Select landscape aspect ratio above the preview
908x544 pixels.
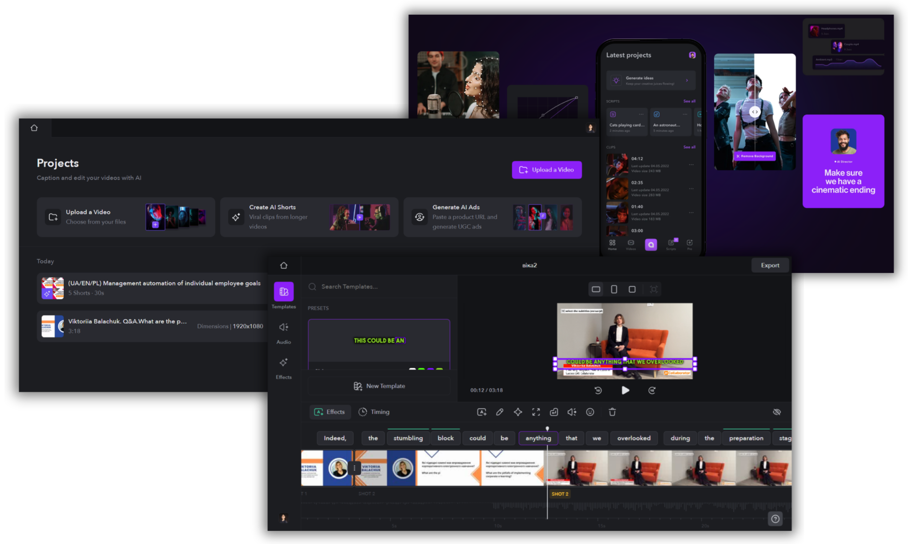point(596,289)
